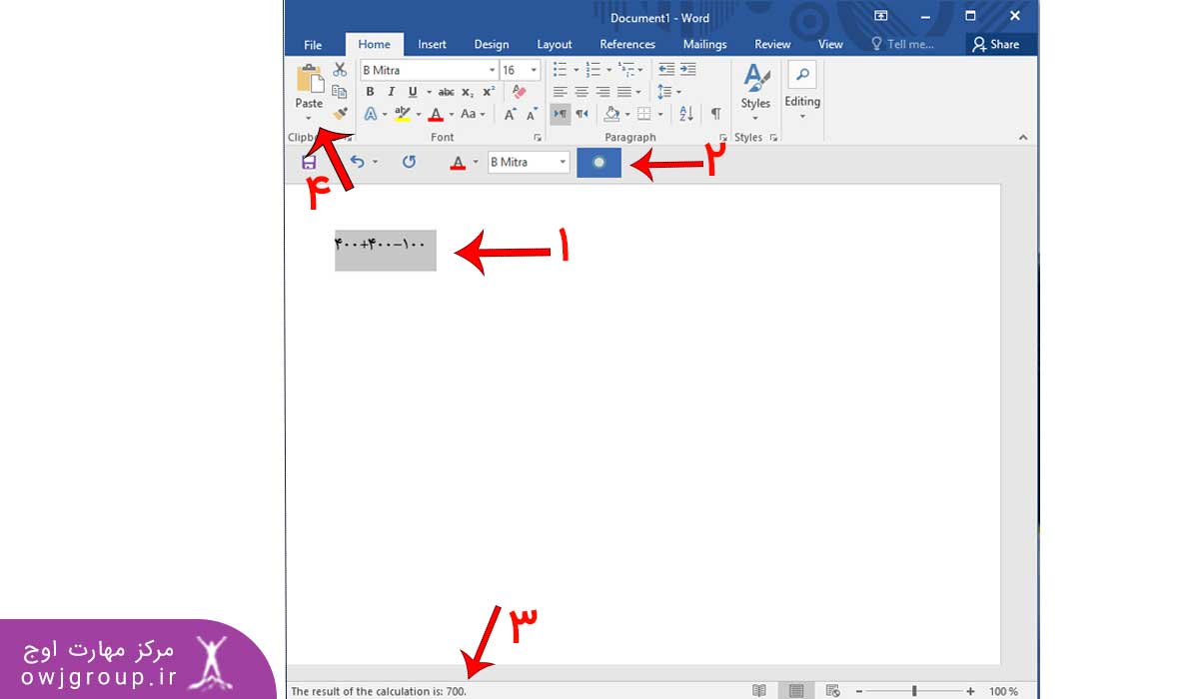
Task: Cut selection with the scissors icon
Action: (x=340, y=70)
